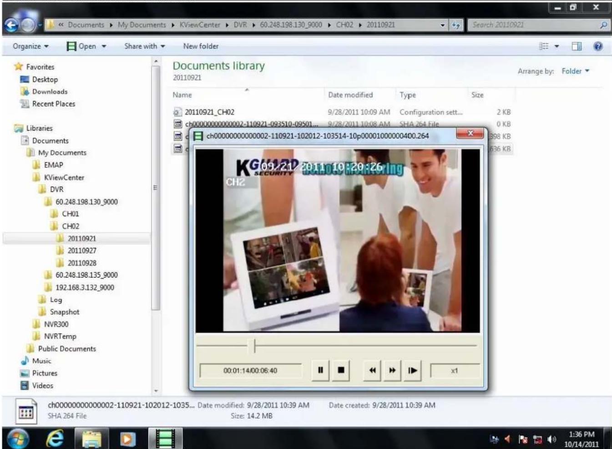
Task: Open the 20110927 folder
Action: [82, 251]
